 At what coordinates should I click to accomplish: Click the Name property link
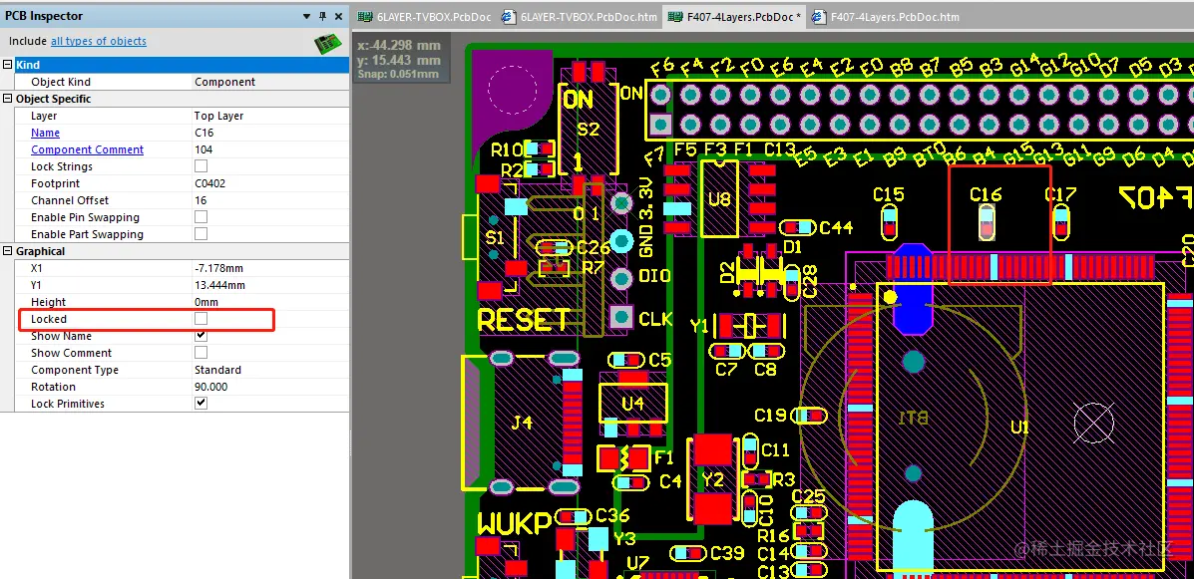45,133
